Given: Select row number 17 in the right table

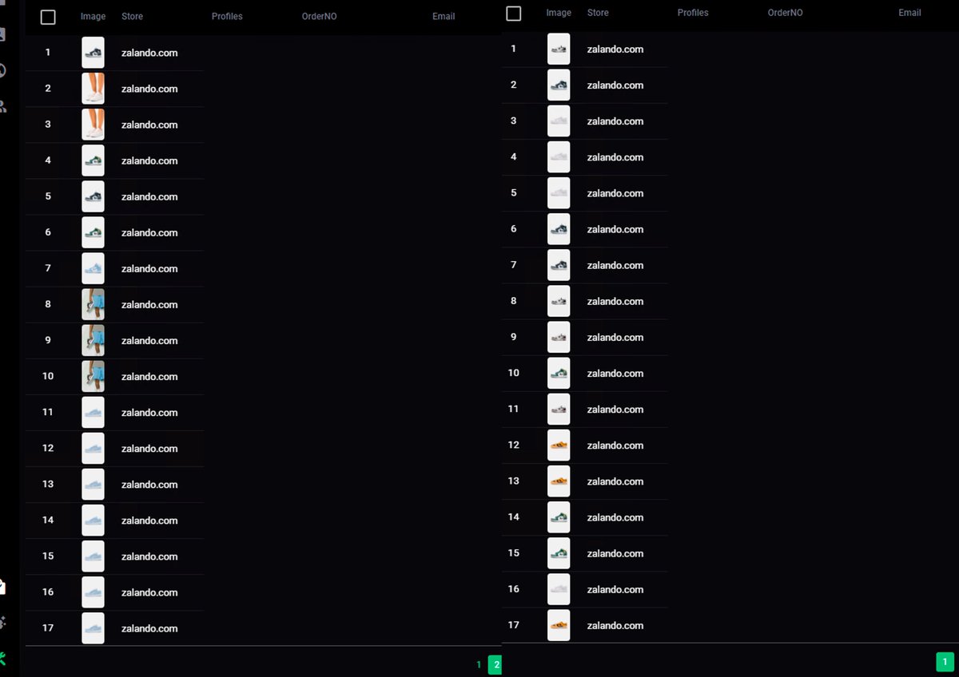Looking at the screenshot, I should (514, 625).
